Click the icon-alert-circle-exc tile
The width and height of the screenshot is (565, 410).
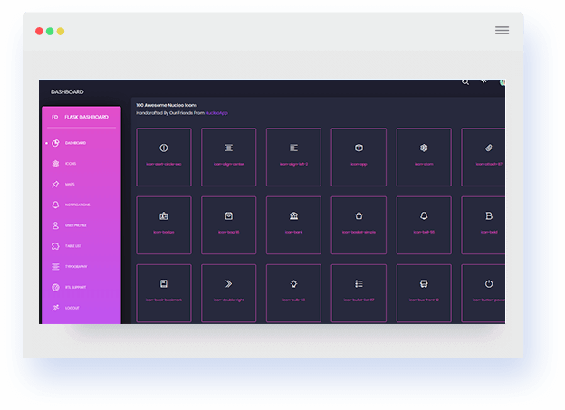(x=164, y=157)
